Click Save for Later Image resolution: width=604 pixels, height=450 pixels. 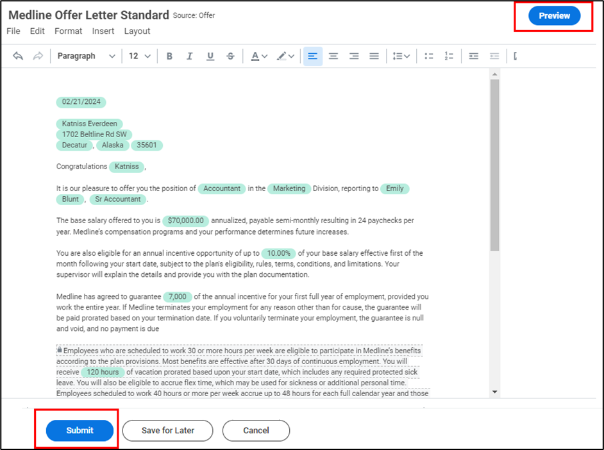pos(168,430)
